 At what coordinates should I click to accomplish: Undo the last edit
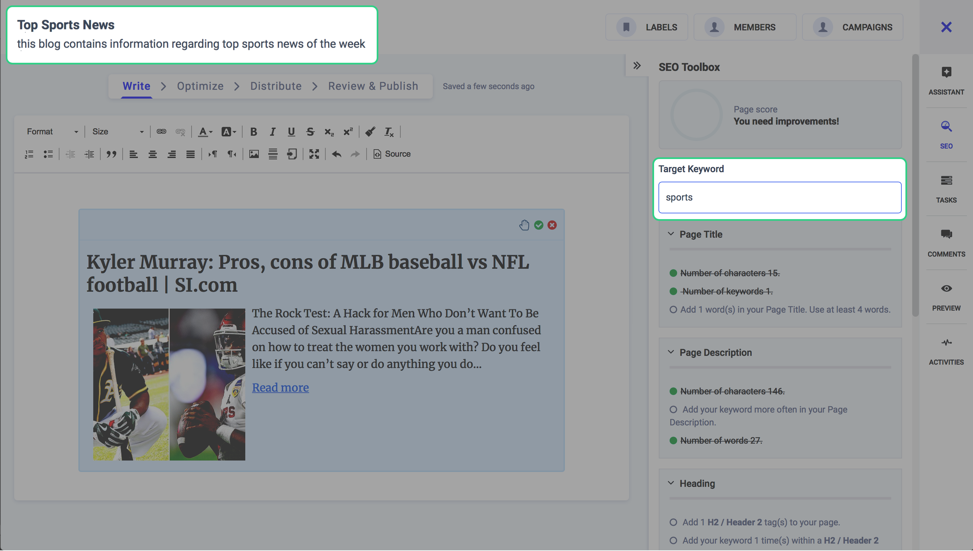pos(336,154)
